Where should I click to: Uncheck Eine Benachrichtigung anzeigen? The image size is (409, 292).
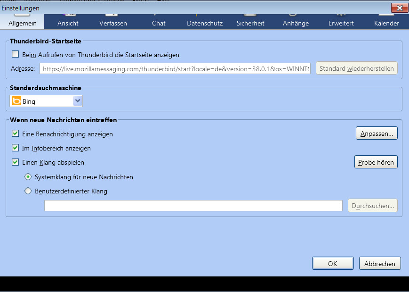16,133
